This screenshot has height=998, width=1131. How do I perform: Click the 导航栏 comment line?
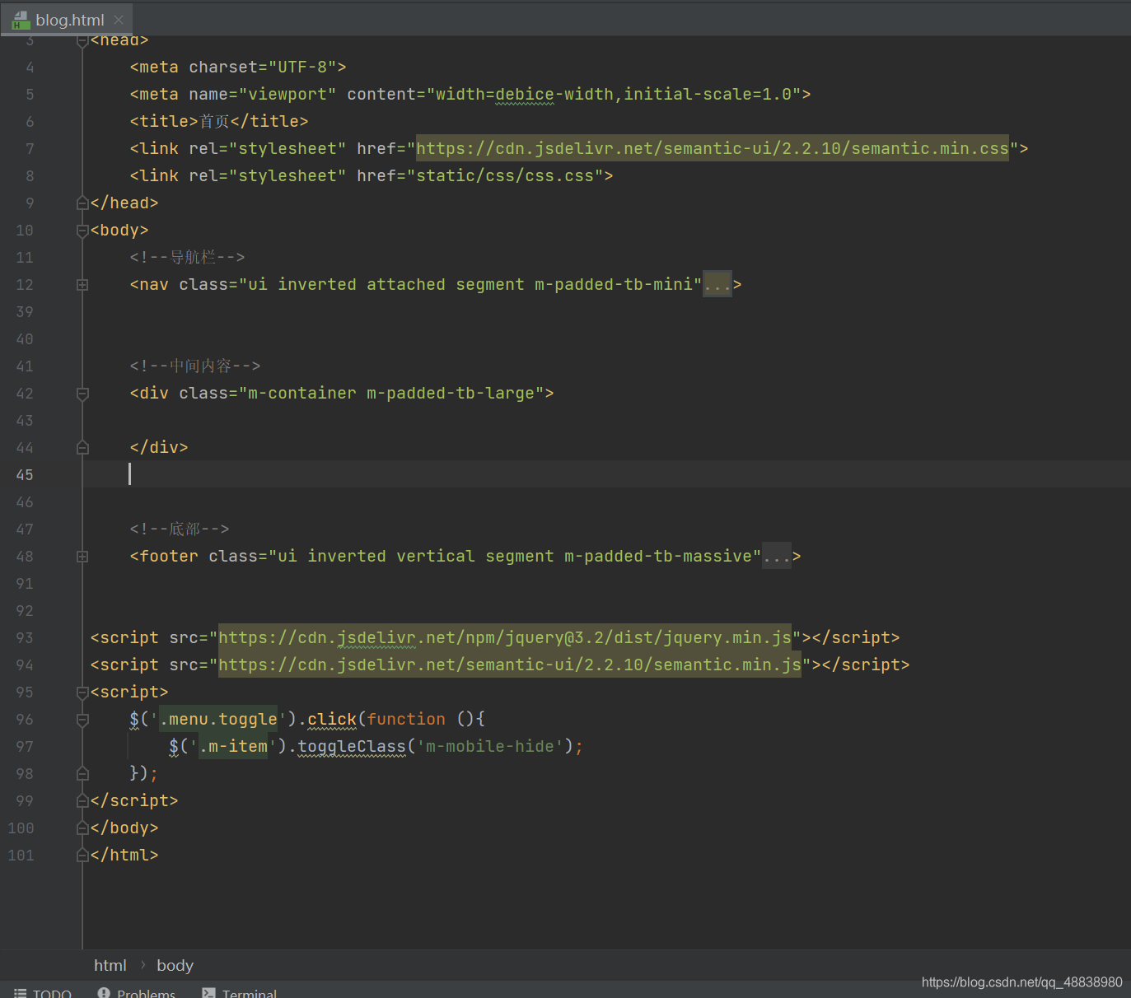[187, 257]
